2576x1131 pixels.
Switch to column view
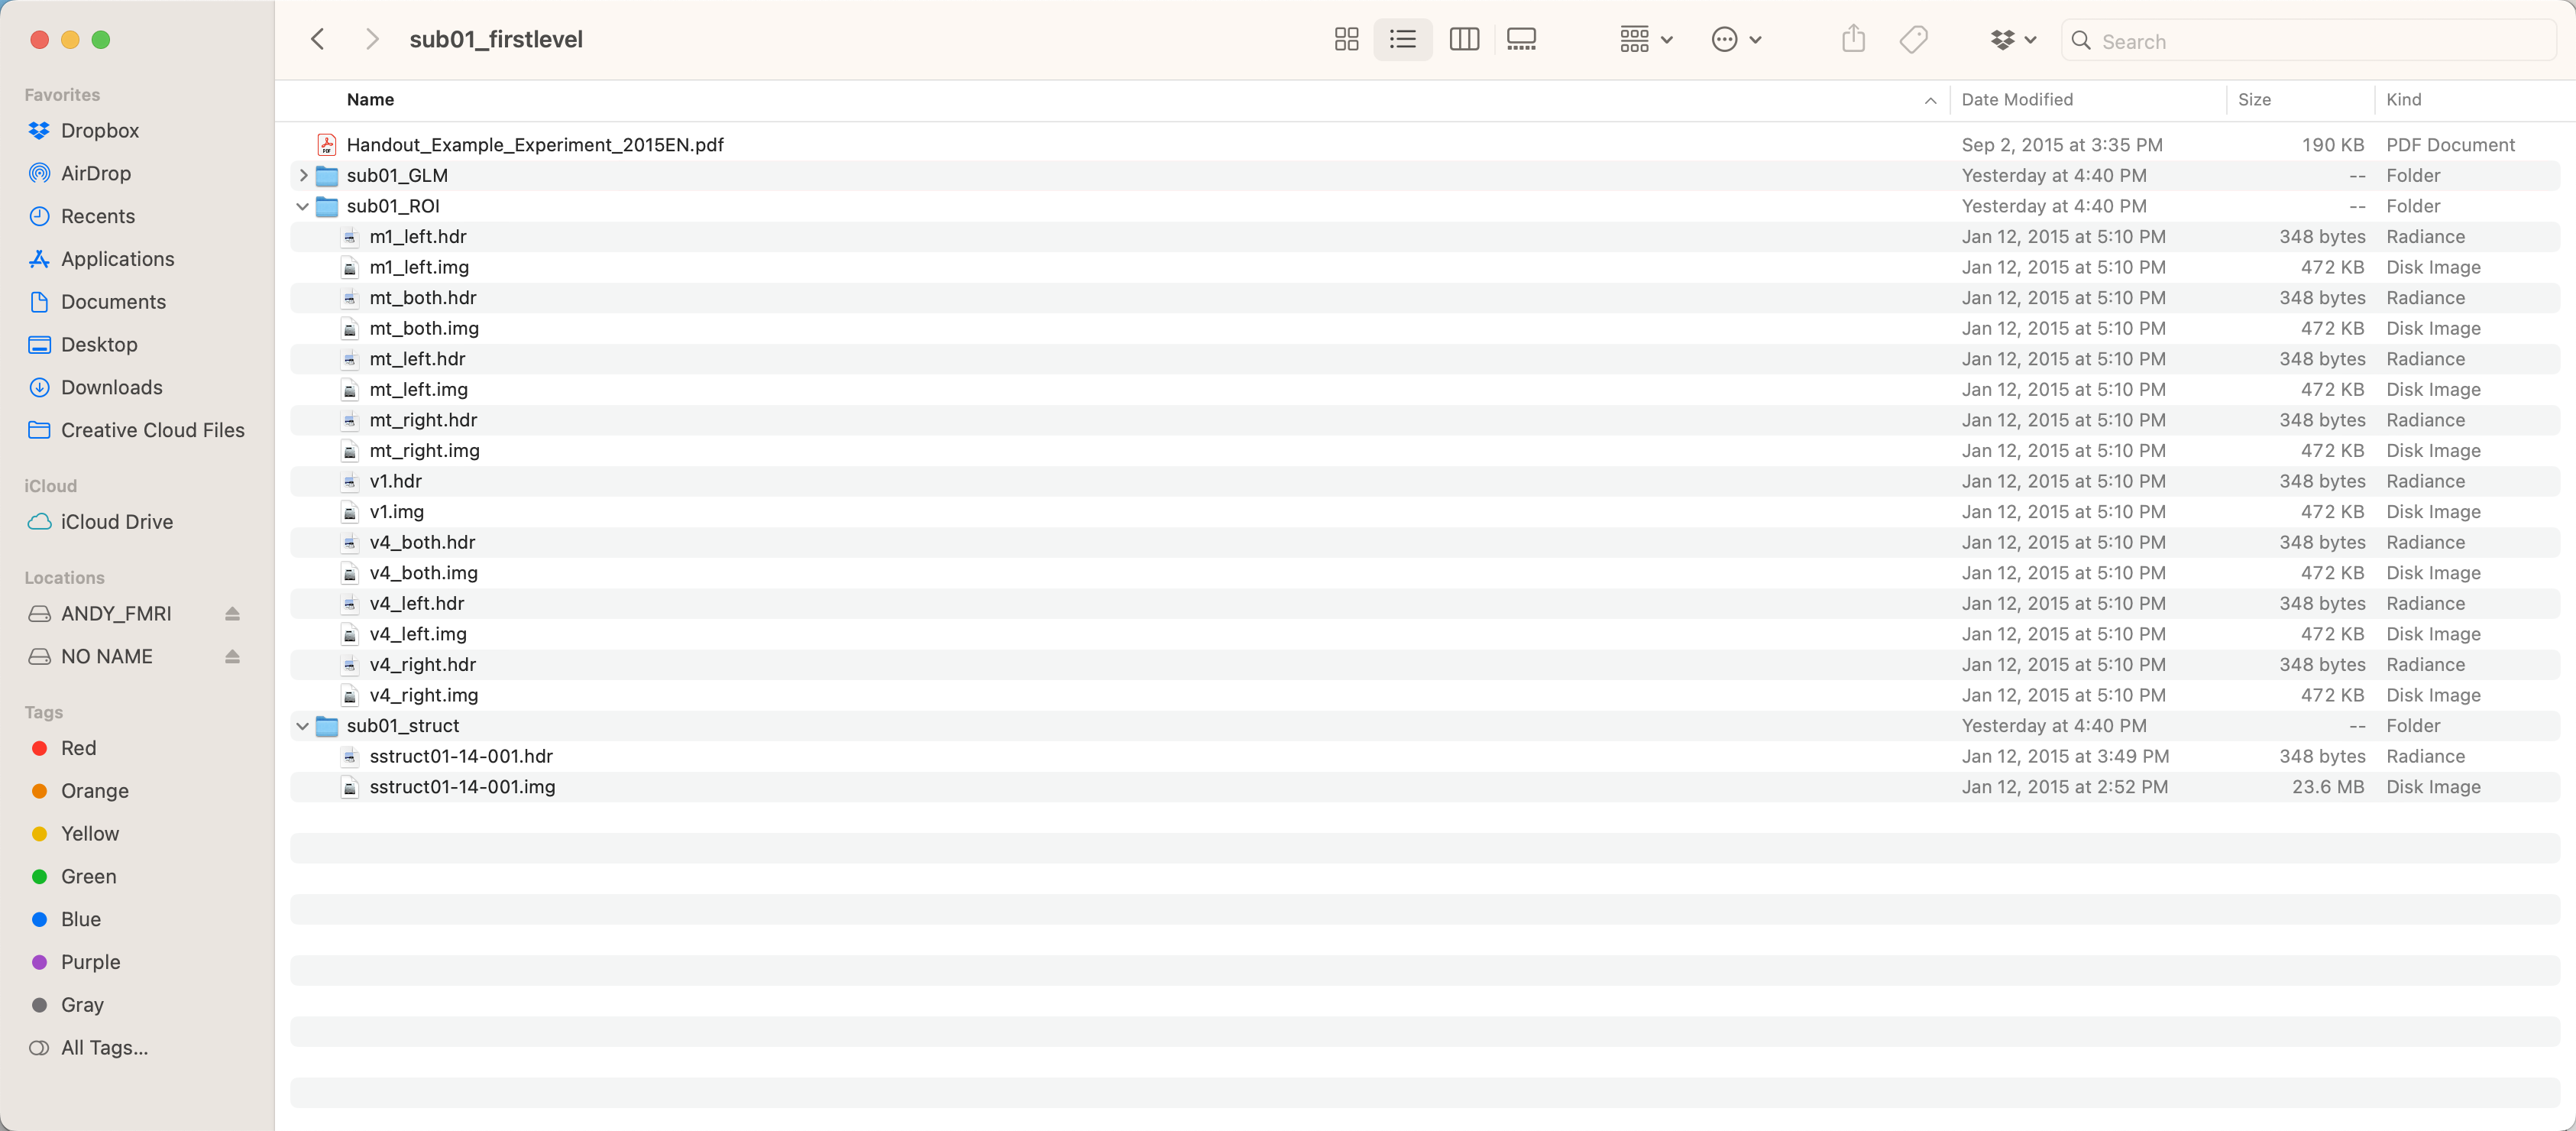[1464, 39]
